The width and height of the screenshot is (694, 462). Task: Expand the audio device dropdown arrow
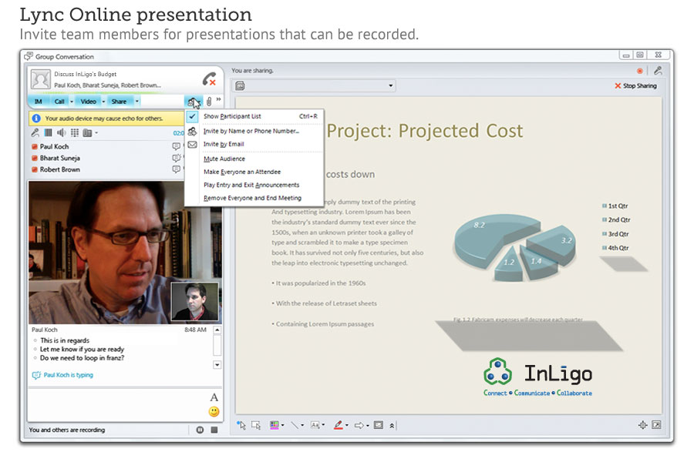tap(96, 132)
